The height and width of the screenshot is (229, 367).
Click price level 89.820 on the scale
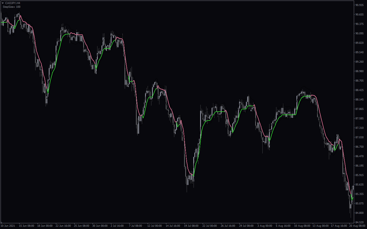click(360, 43)
